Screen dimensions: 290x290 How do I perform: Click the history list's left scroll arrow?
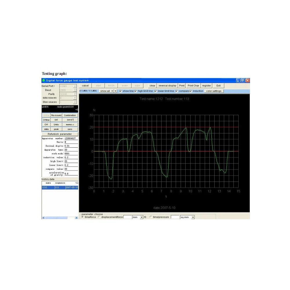point(43,218)
